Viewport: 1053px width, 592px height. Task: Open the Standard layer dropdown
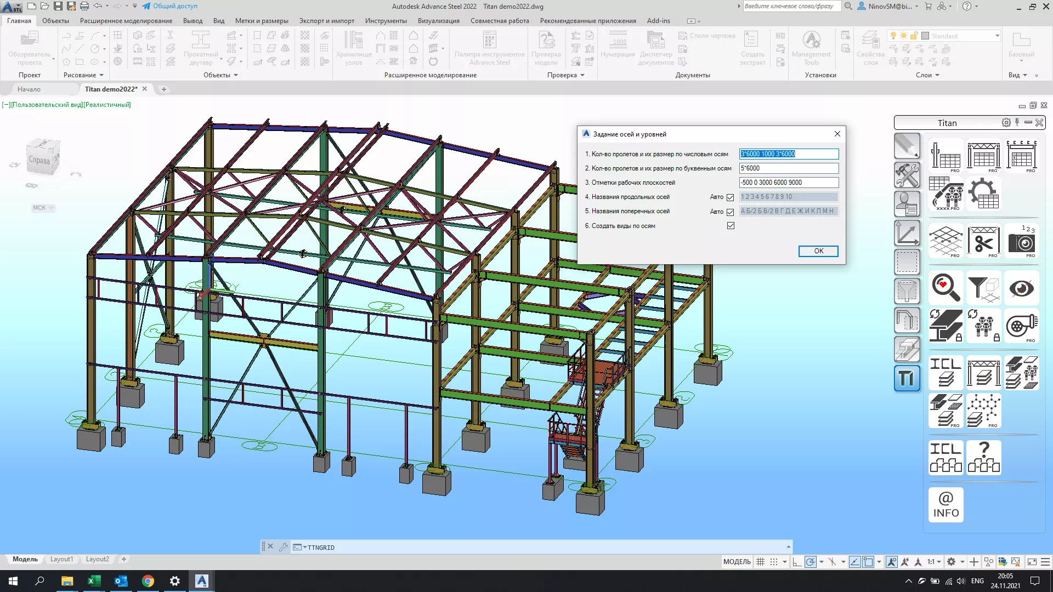coord(997,36)
